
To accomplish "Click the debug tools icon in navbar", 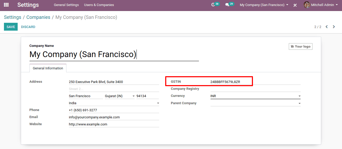I will 295,5.
